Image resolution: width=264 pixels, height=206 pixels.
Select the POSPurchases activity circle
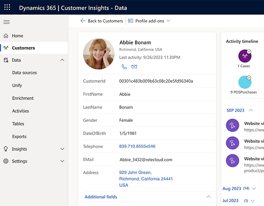click(245, 82)
